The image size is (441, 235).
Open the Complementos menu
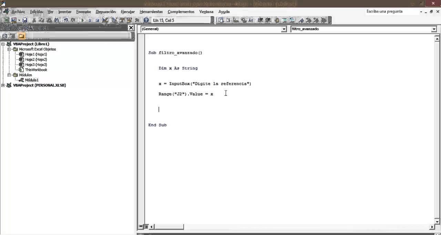[181, 12]
